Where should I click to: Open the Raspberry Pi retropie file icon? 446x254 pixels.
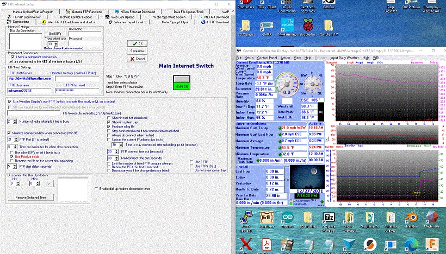click(308, 28)
